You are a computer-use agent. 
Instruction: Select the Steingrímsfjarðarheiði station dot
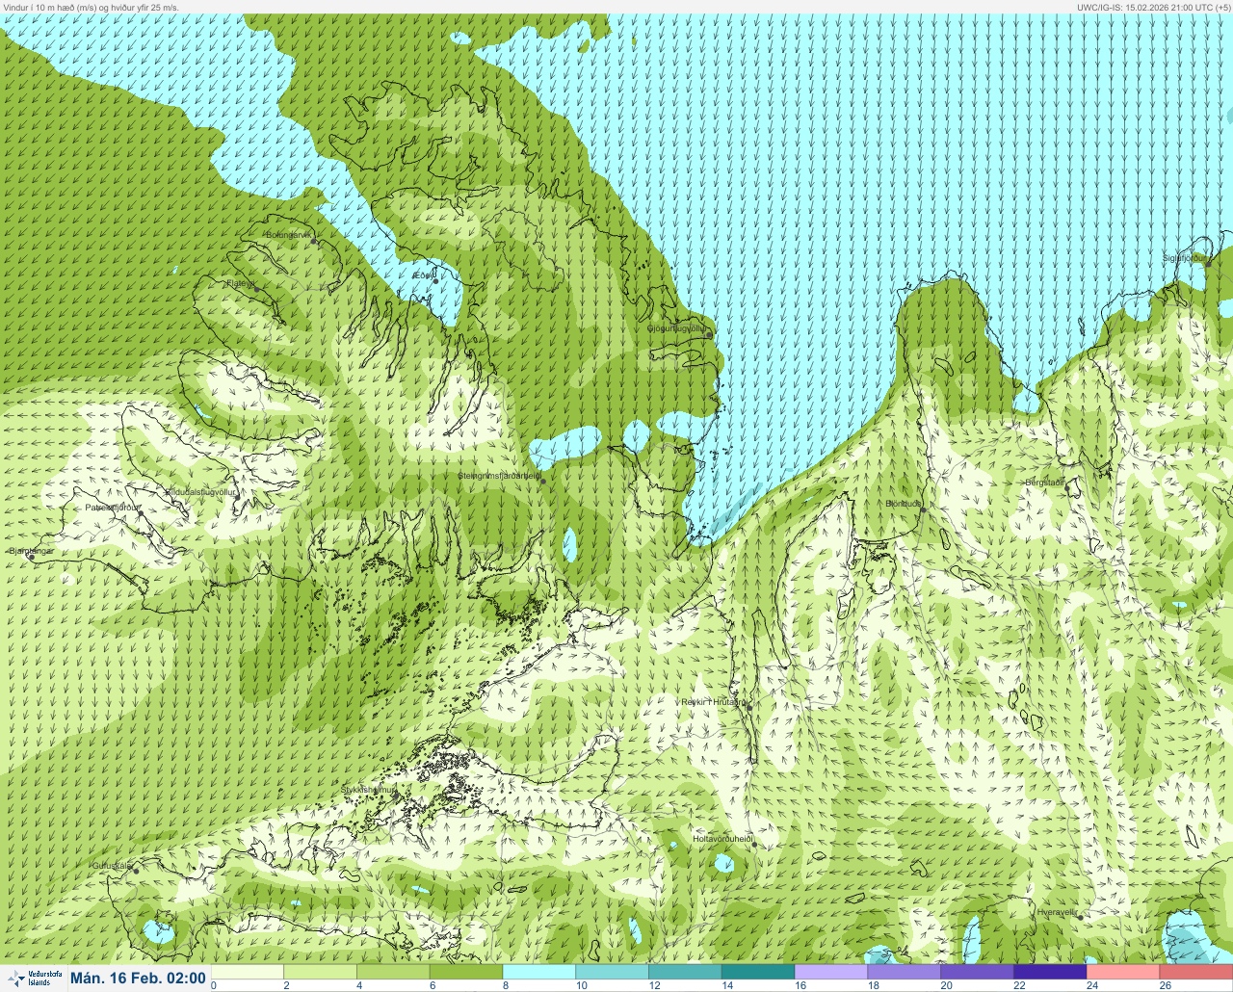click(x=542, y=481)
